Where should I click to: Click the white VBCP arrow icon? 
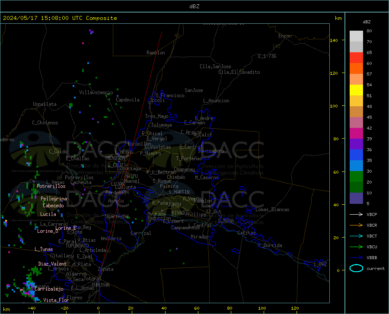tap(356, 214)
